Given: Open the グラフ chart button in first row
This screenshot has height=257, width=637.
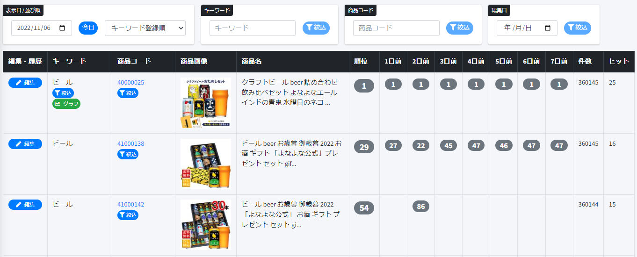Looking at the screenshot, I should [66, 104].
